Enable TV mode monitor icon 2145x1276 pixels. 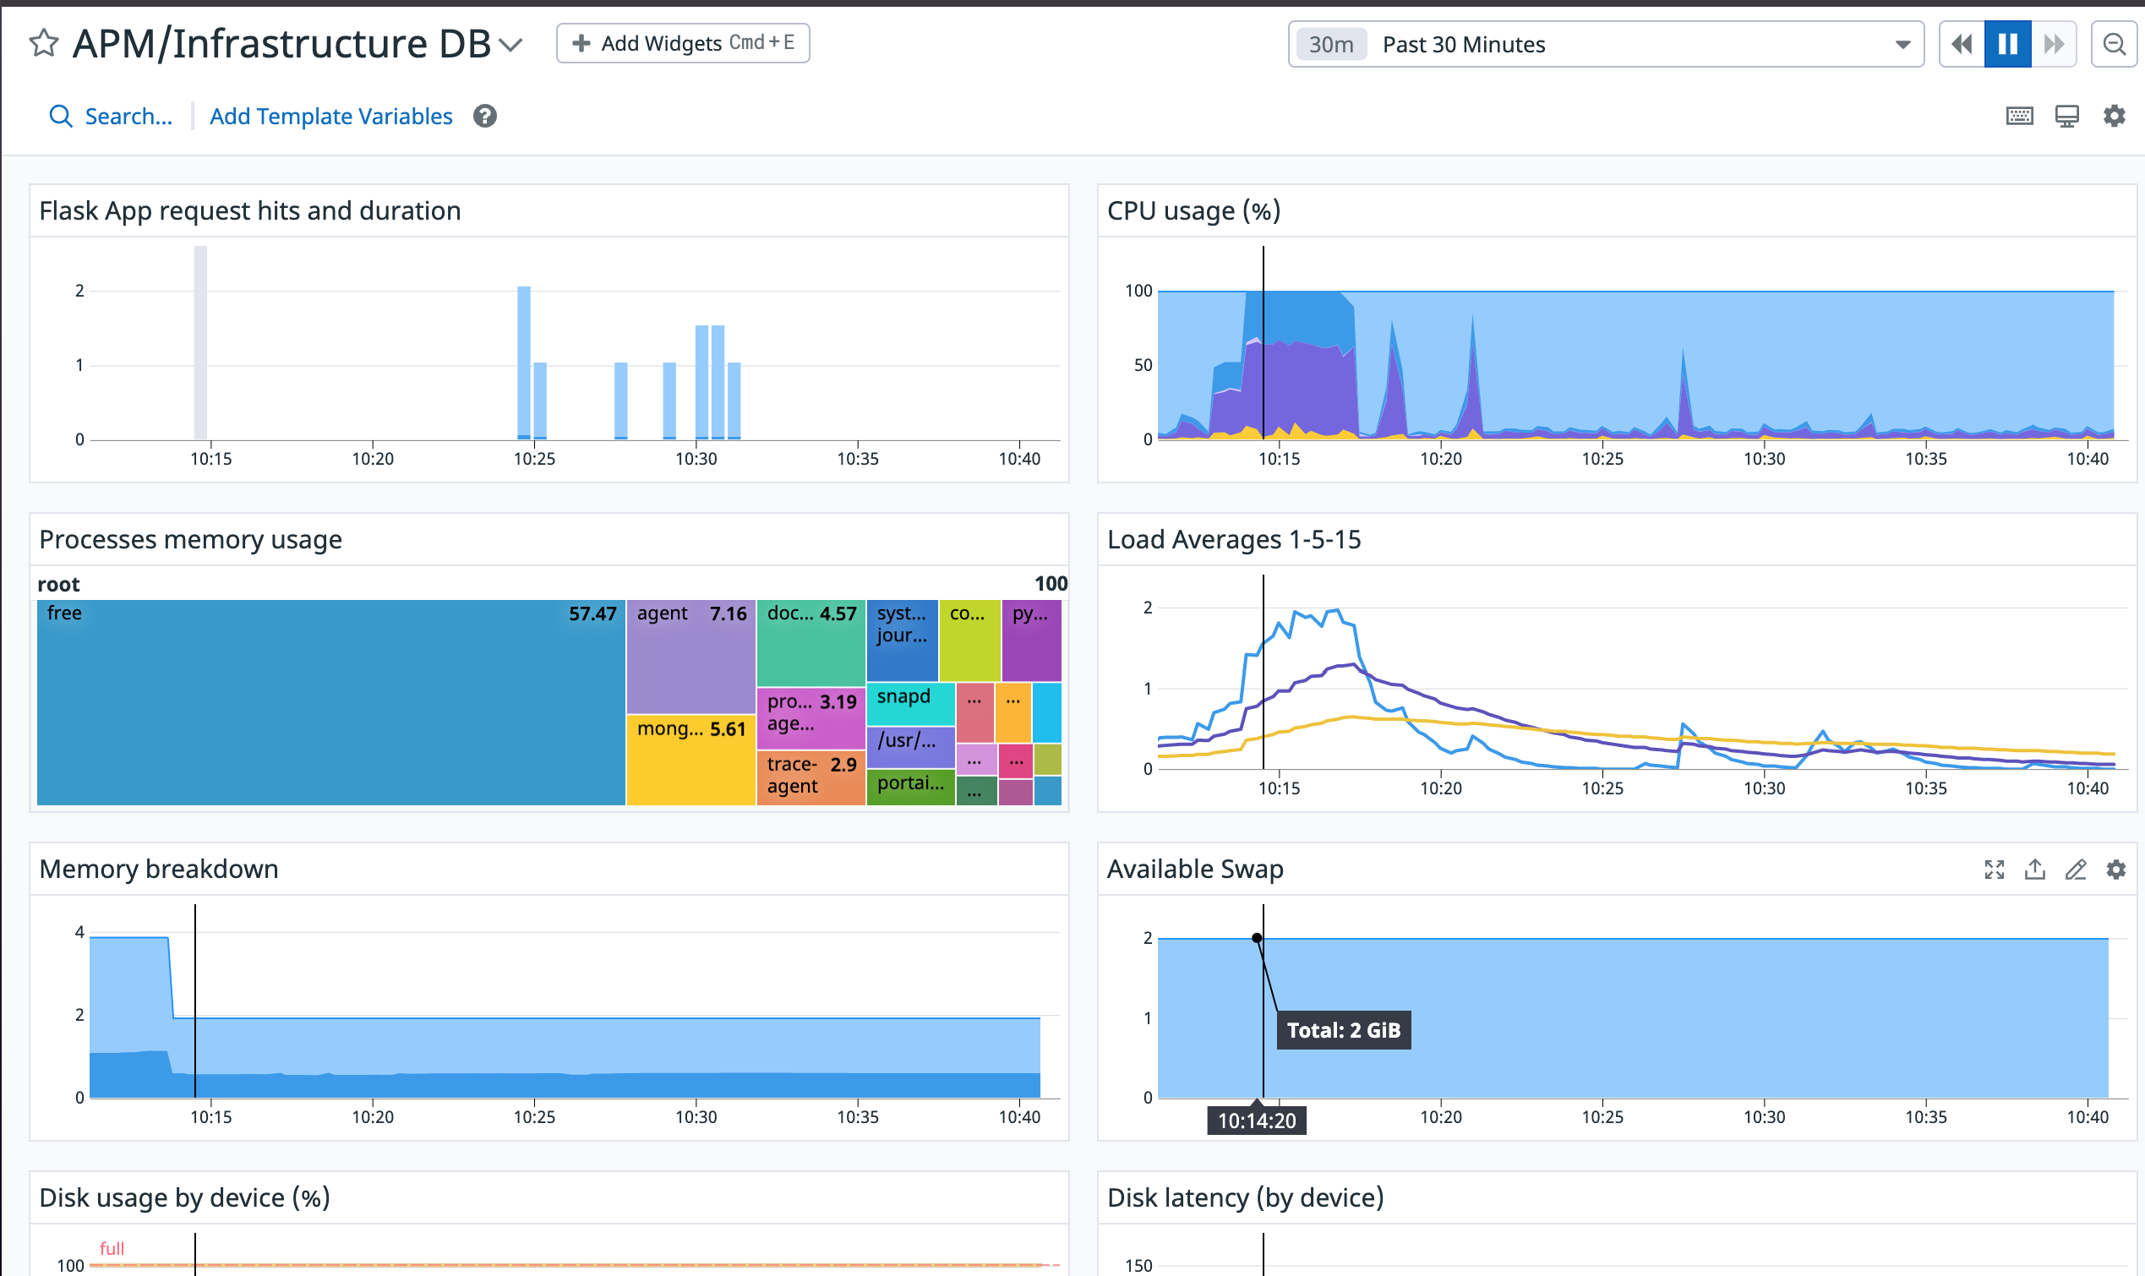2066,116
